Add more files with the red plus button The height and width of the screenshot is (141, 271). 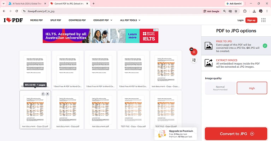(194, 52)
